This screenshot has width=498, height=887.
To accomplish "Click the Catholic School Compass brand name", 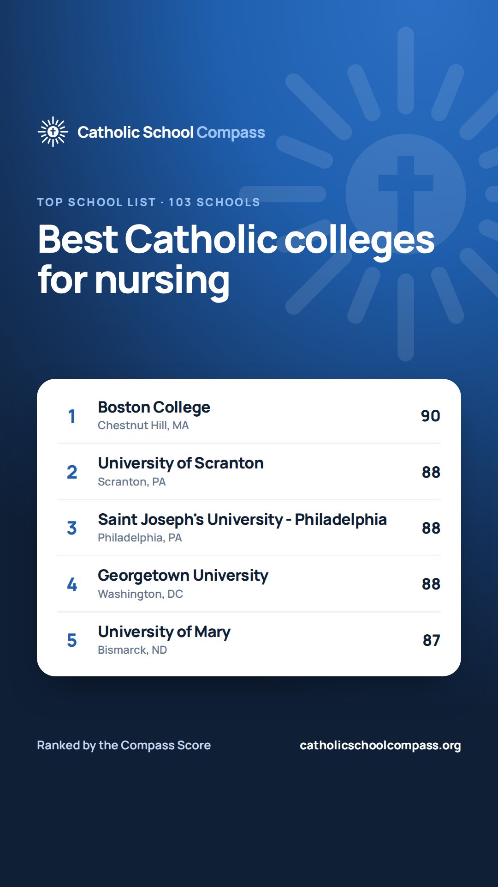I will click(x=171, y=133).
